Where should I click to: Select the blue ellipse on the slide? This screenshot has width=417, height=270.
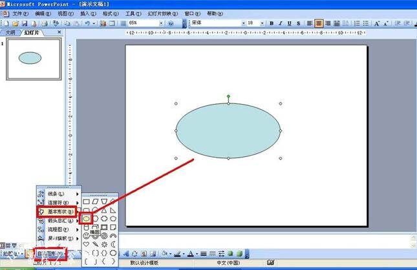pos(228,130)
